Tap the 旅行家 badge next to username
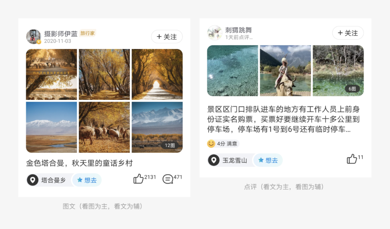The width and height of the screenshot is (390, 229). coord(87,33)
